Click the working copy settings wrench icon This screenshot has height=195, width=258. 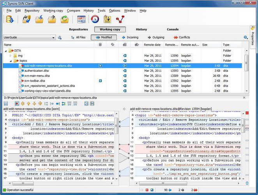pos(60,37)
